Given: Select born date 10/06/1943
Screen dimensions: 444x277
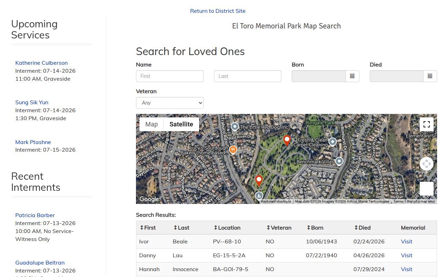Looking at the screenshot, I should click(322, 242).
